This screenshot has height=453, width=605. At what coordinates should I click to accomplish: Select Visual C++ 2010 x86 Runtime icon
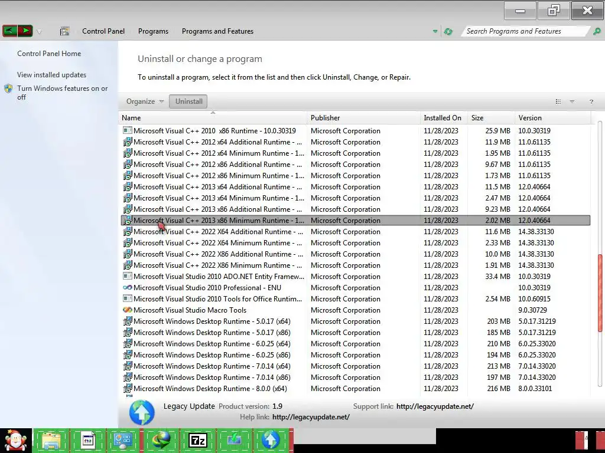click(x=128, y=130)
